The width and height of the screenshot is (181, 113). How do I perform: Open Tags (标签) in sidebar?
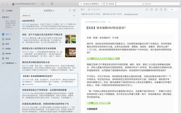[6, 44]
